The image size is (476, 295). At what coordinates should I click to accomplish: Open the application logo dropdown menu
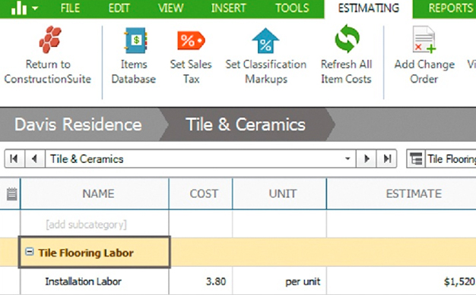click(x=24, y=8)
